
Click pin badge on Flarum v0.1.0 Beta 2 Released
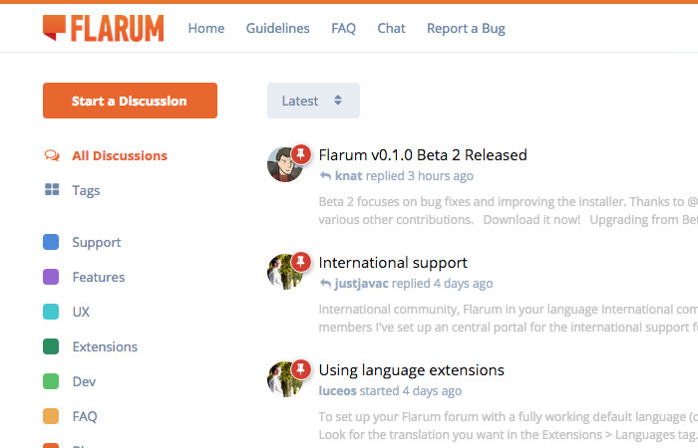pyautogui.click(x=301, y=154)
